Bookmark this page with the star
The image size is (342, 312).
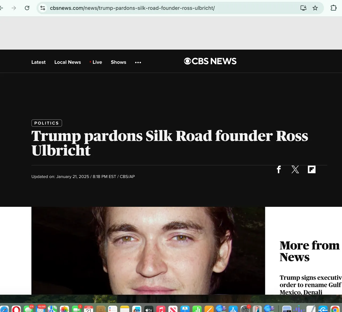tap(315, 8)
